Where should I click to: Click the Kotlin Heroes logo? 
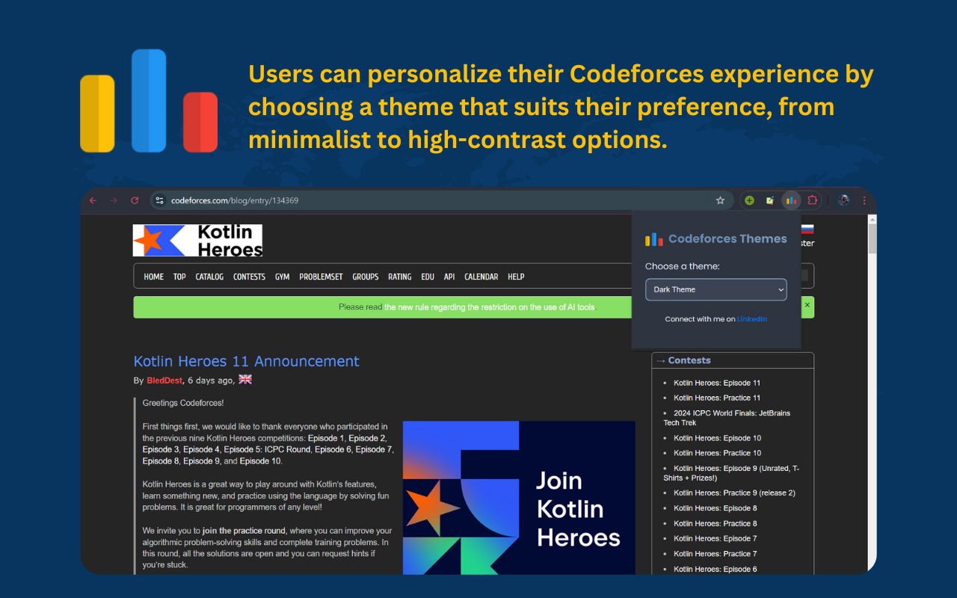197,240
